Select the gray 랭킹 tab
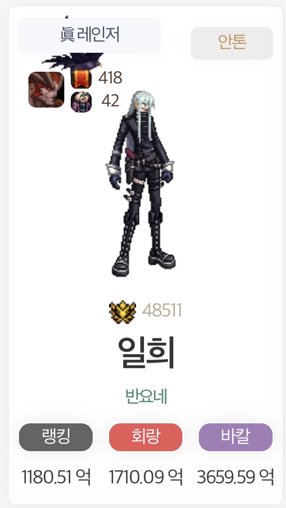Image resolution: width=286 pixels, height=508 pixels. (56, 437)
